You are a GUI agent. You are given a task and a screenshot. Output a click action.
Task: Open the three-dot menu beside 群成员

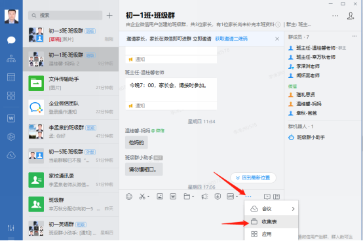(x=354, y=36)
